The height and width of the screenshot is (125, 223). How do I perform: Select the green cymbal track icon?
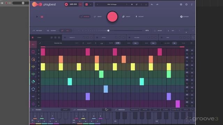(x=33, y=74)
